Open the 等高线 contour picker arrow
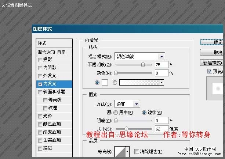 tap(127, 152)
